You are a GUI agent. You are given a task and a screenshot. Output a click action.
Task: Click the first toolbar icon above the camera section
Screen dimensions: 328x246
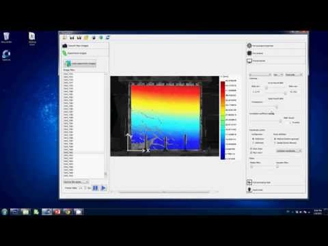click(x=65, y=38)
